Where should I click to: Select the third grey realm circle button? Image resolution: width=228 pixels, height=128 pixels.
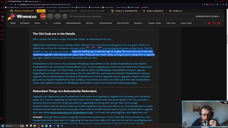(x=58, y=16)
